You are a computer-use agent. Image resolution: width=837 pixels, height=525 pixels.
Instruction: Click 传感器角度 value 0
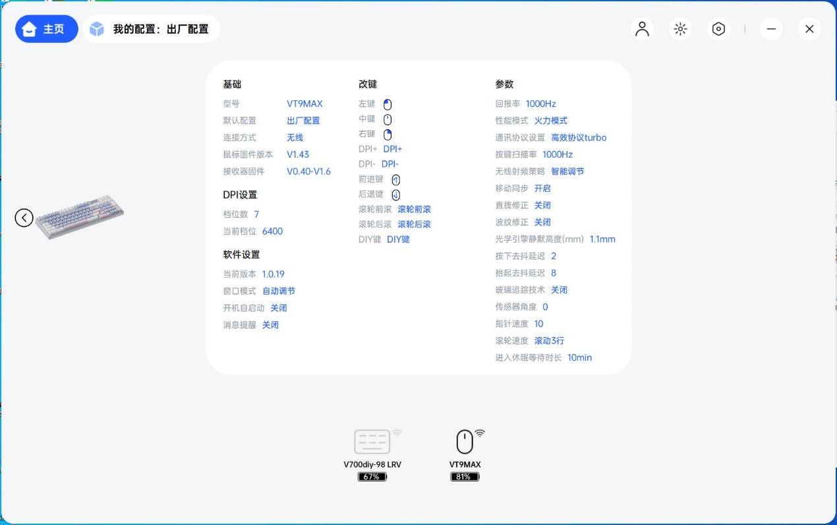coord(545,307)
